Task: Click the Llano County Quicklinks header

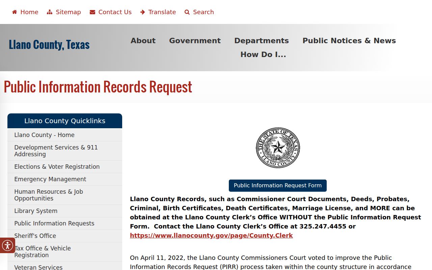Action: [65, 121]
